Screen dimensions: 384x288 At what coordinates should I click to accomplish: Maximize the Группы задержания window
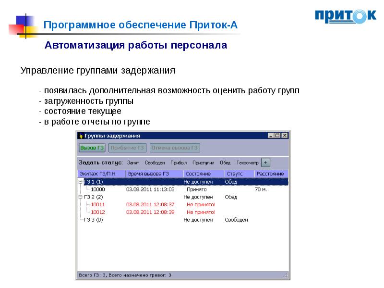277,136
